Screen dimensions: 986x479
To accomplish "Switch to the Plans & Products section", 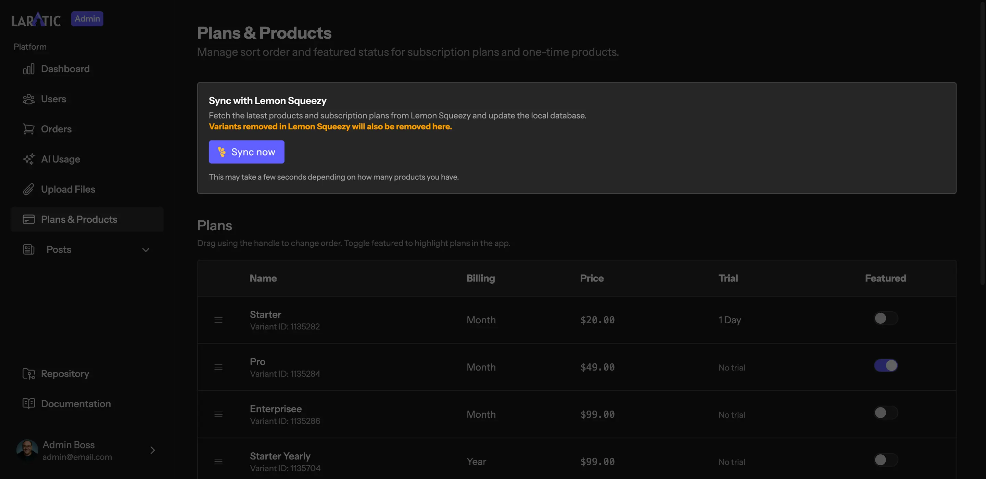I will click(x=79, y=219).
